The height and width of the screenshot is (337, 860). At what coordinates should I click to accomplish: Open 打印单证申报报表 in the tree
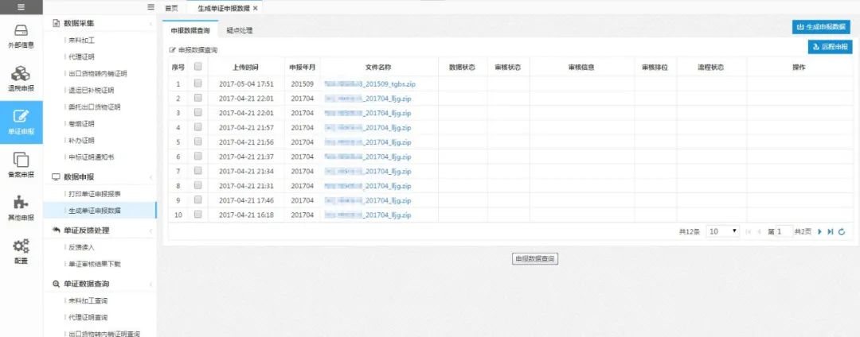[94, 194]
